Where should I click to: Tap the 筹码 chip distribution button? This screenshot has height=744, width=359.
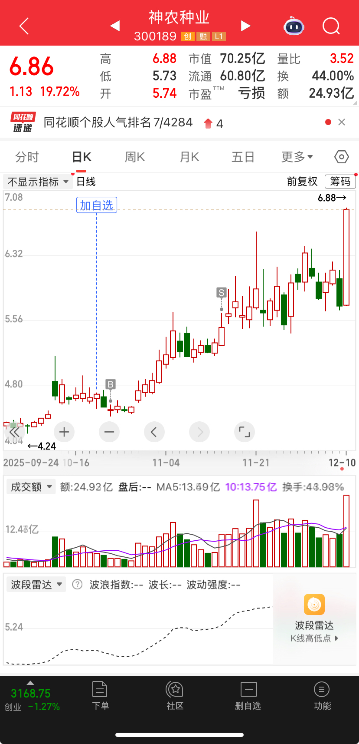(x=340, y=182)
